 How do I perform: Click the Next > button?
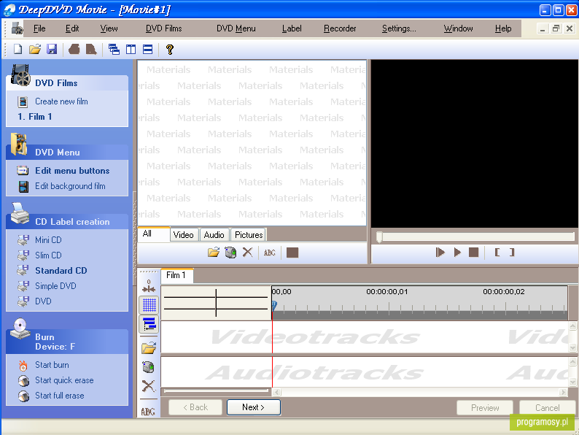pos(253,407)
